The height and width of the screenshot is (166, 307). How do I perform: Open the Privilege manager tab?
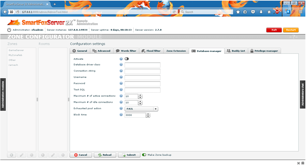tap(265, 51)
